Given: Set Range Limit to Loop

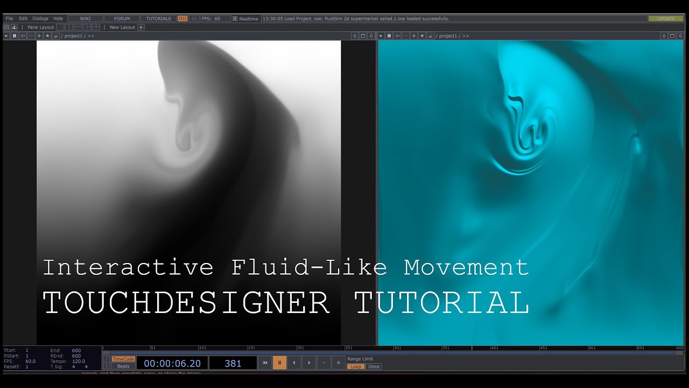Looking at the screenshot, I should click(356, 366).
